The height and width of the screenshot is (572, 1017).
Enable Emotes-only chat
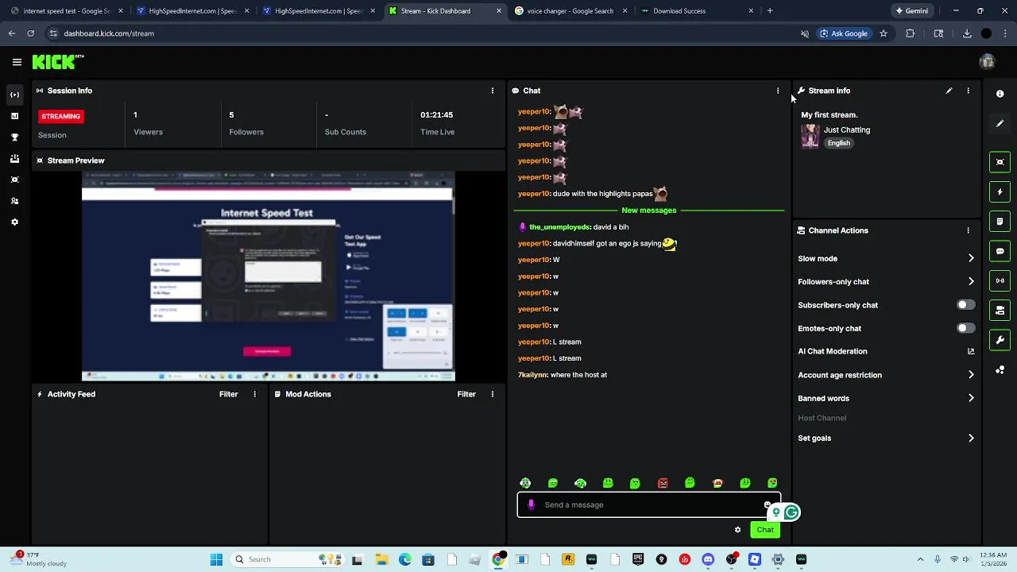click(x=965, y=328)
